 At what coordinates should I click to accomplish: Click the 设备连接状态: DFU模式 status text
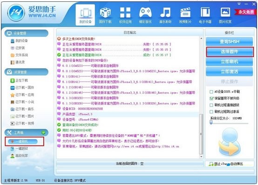70,180
